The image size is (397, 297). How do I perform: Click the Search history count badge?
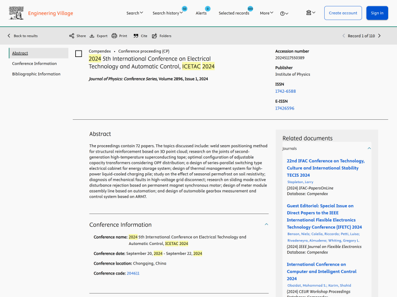click(x=184, y=9)
